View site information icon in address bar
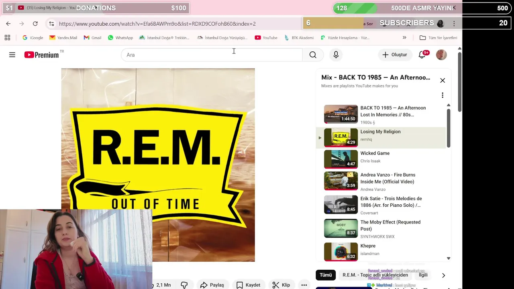The height and width of the screenshot is (289, 514). (51, 24)
